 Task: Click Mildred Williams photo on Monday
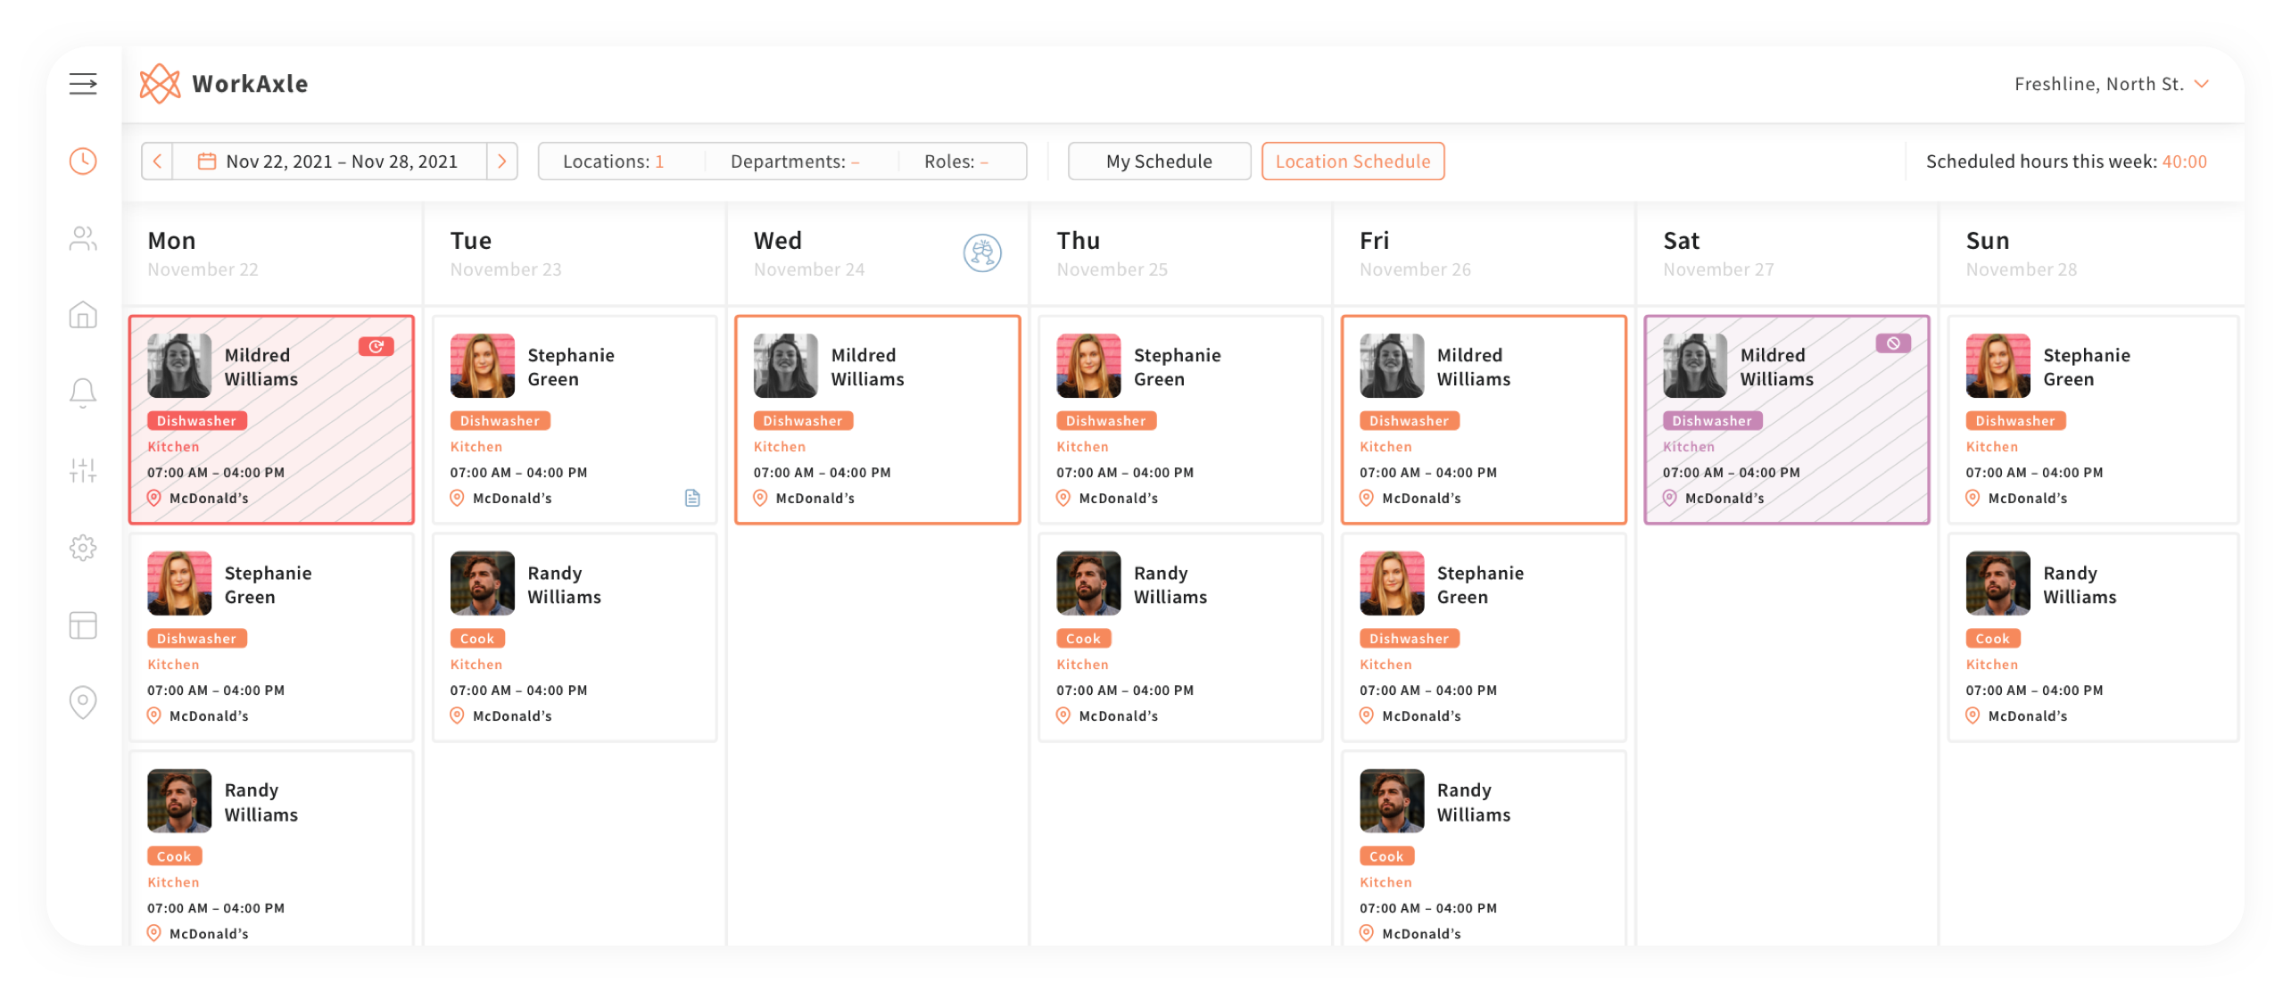coord(179,366)
